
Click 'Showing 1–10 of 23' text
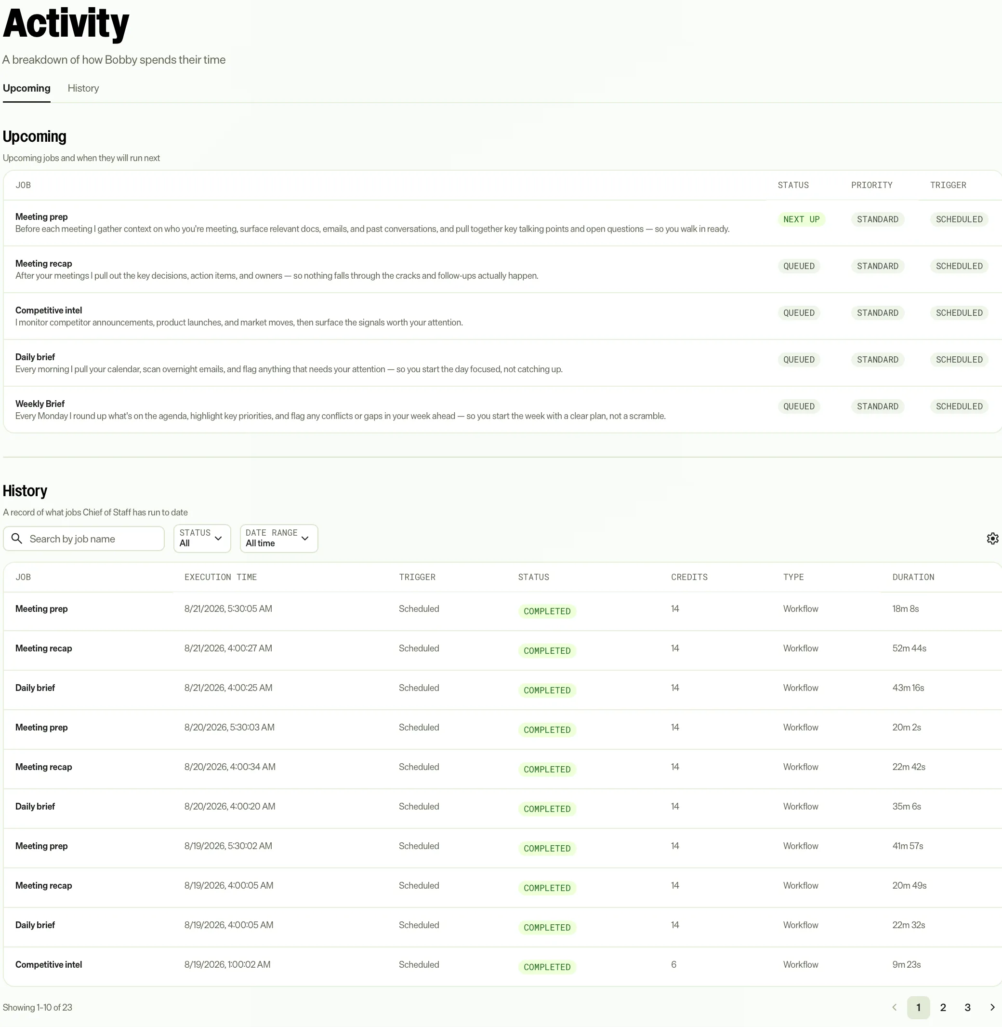pyautogui.click(x=38, y=1007)
